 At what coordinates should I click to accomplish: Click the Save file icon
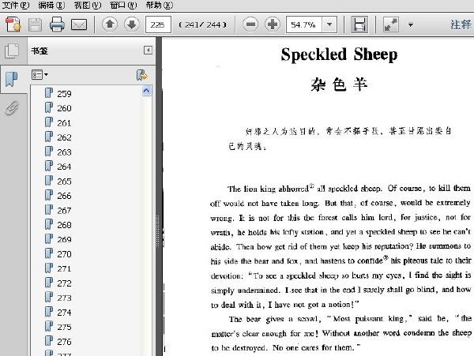pos(35,24)
